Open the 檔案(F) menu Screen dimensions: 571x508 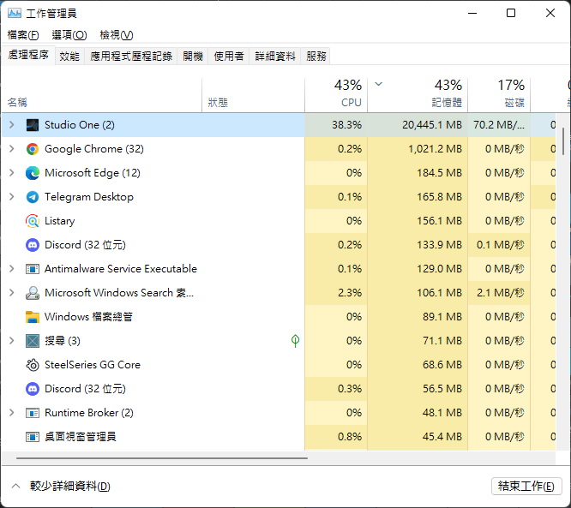point(23,35)
